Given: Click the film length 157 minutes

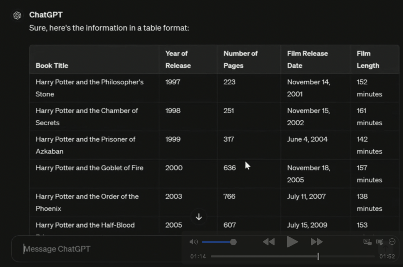Looking at the screenshot, I should 369,174.
